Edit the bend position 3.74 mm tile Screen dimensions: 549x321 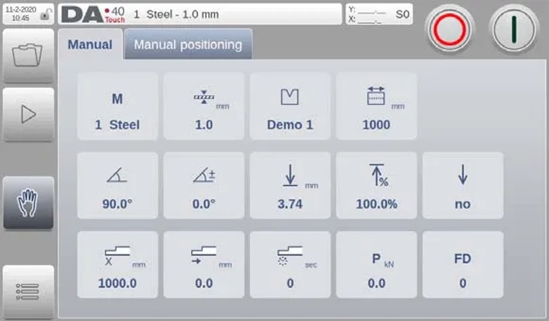[x=290, y=185]
